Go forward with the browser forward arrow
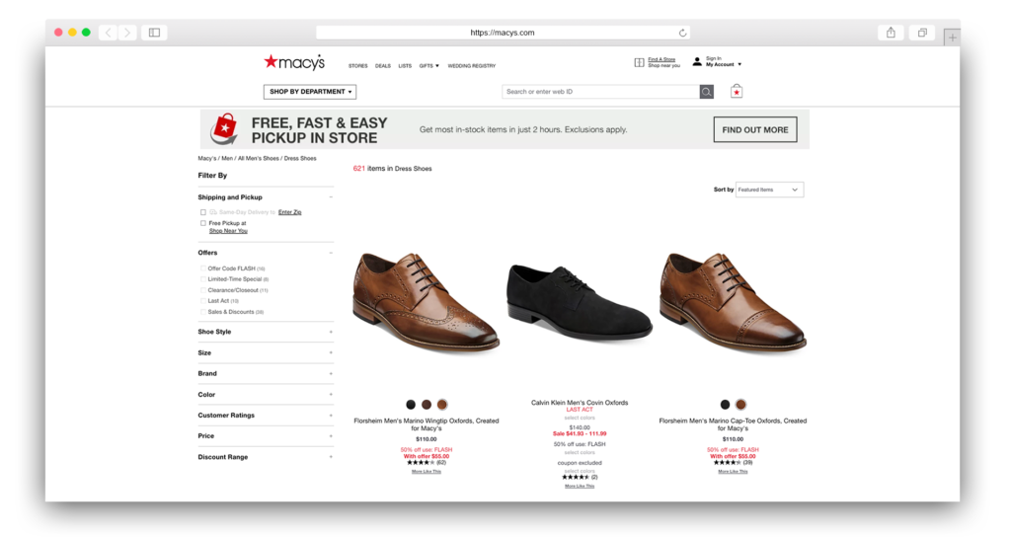 coord(127,33)
